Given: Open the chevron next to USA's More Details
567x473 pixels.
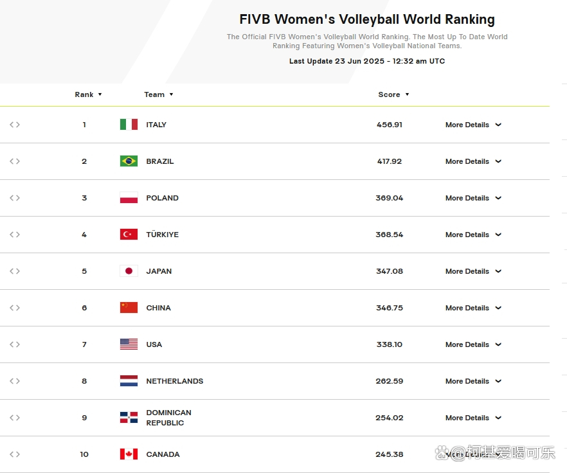Looking at the screenshot, I should [498, 344].
